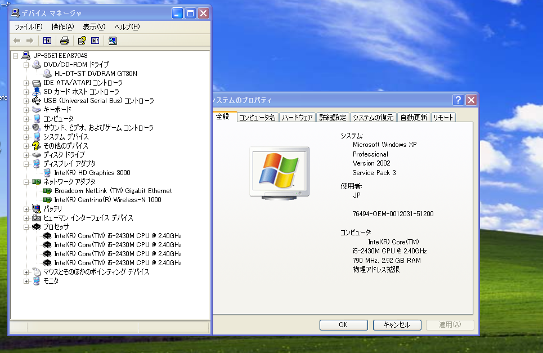This screenshot has width=543, height=353.
Task: Expand the その他のデバイス node
Action: (26, 146)
